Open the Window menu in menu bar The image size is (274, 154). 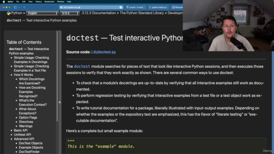click(x=60, y=2)
